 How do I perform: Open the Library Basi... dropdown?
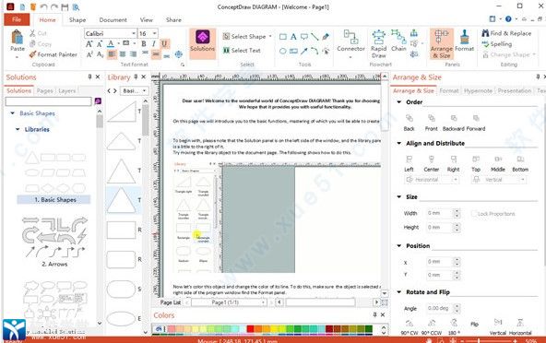(x=135, y=91)
